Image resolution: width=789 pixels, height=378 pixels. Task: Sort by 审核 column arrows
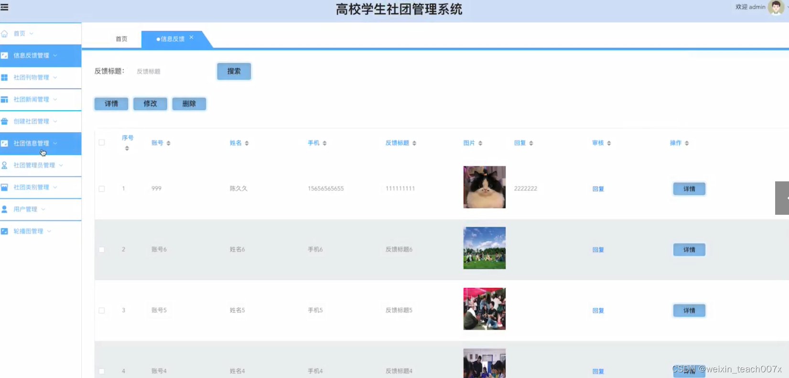pos(609,143)
